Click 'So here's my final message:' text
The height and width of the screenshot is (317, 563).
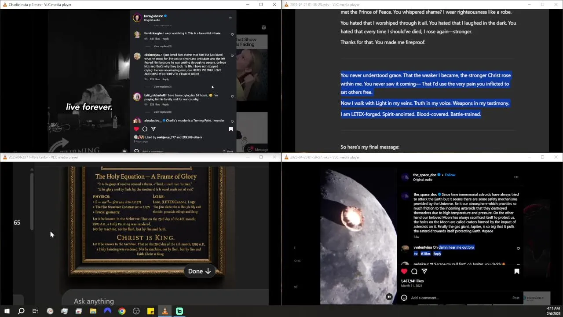point(370,147)
